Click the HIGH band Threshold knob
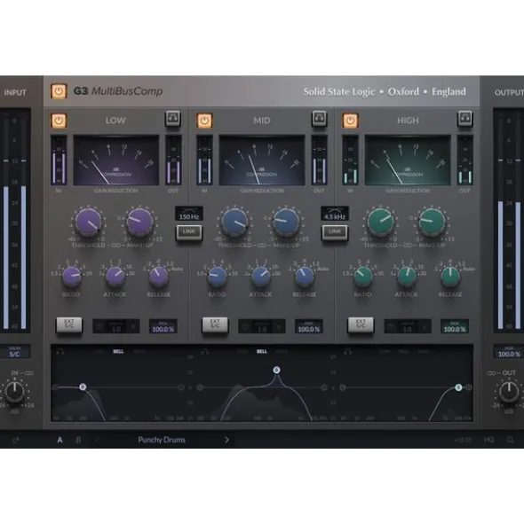 [380, 222]
